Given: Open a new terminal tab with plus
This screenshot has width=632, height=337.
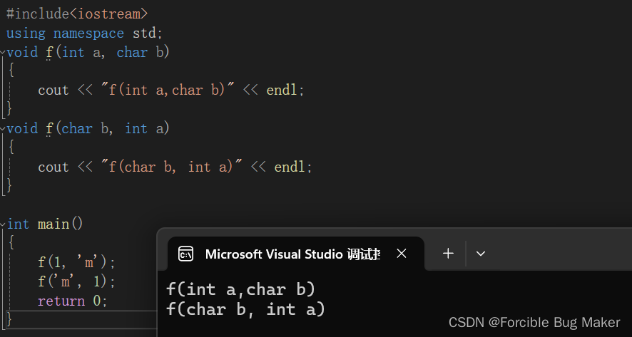Looking at the screenshot, I should 448,254.
